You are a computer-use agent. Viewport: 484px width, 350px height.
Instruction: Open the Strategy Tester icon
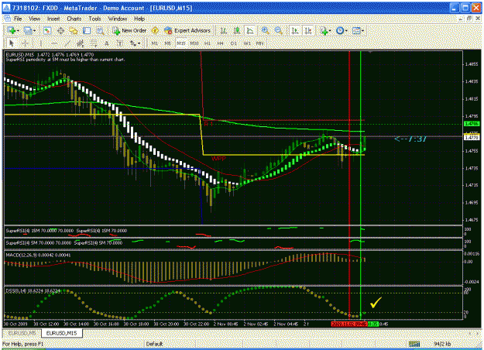coord(100,30)
